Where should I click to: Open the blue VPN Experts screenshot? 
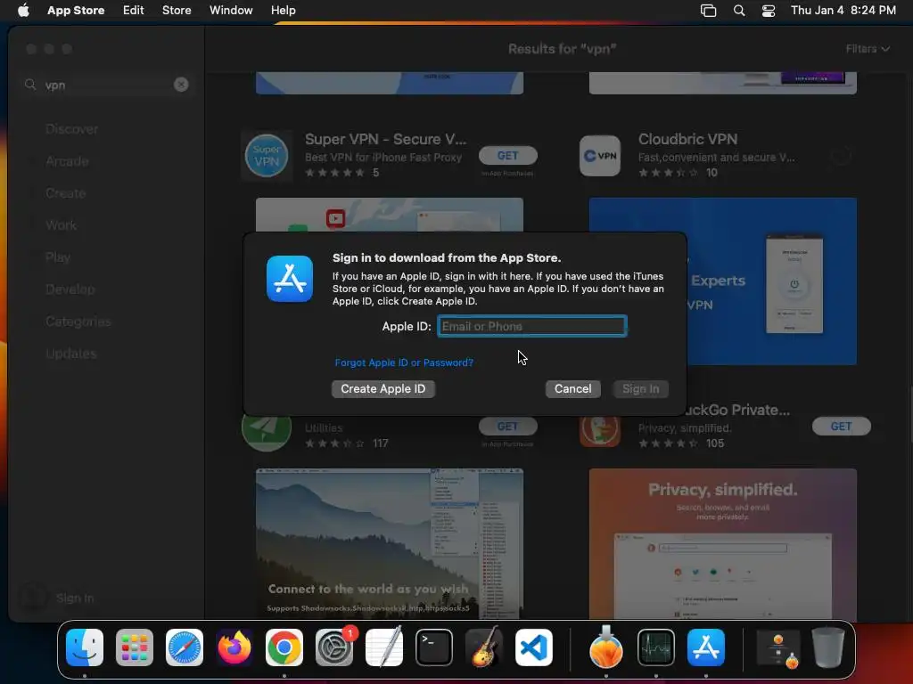[771, 281]
